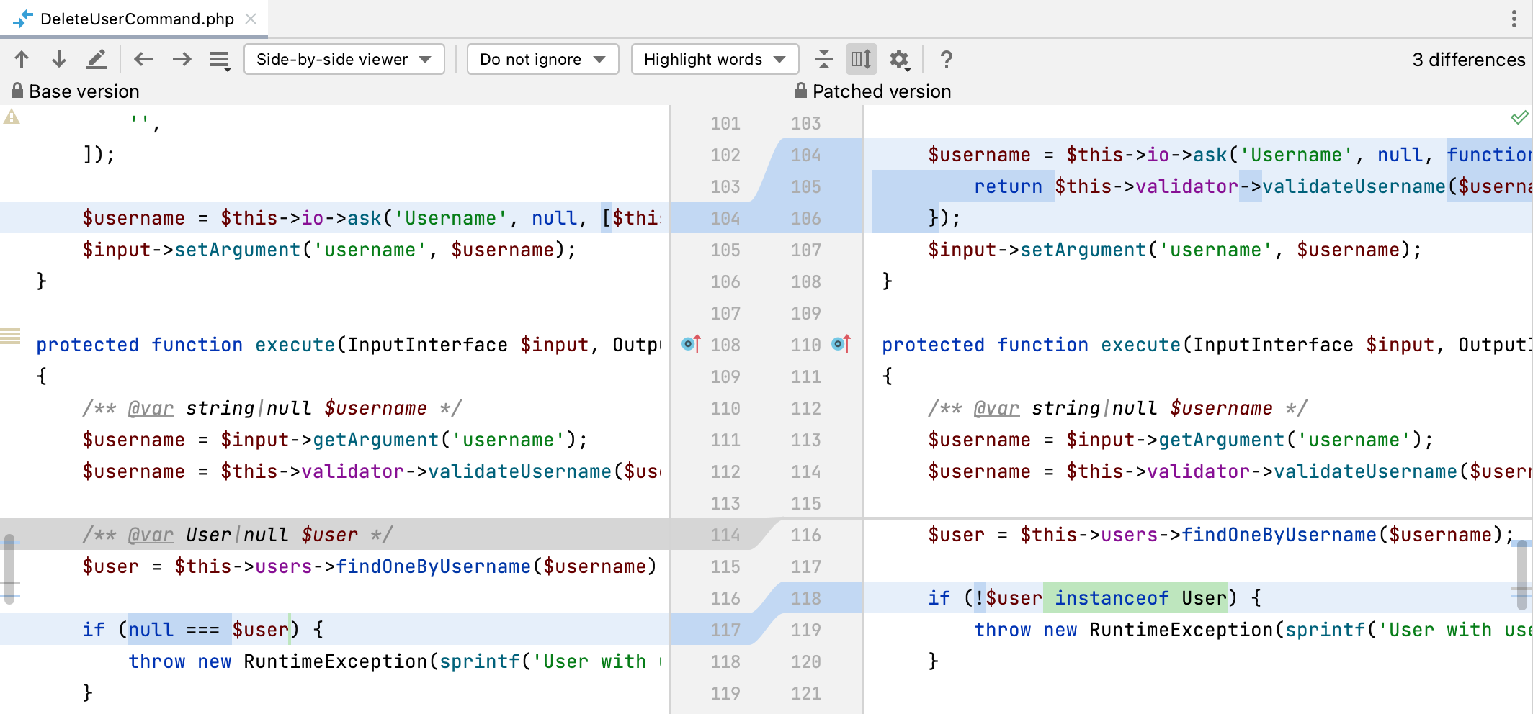Open the Do not ignore dropdown

coord(542,59)
